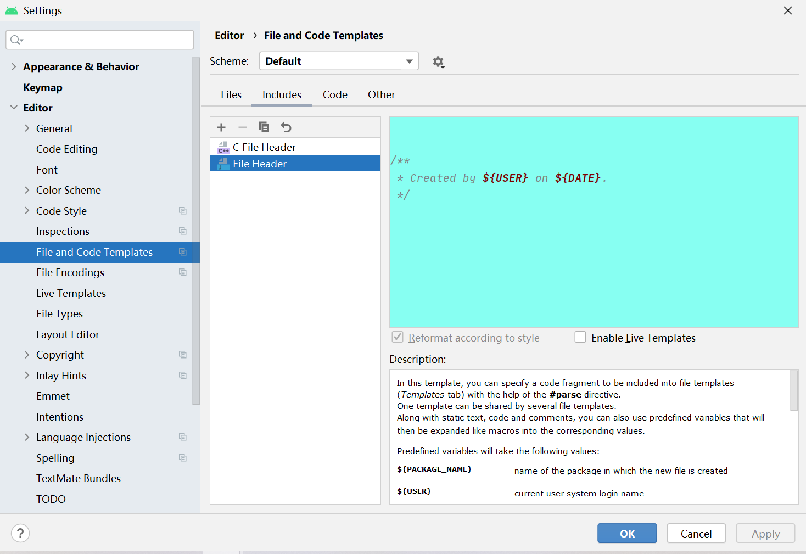Open Inspections settings

pos(63,231)
